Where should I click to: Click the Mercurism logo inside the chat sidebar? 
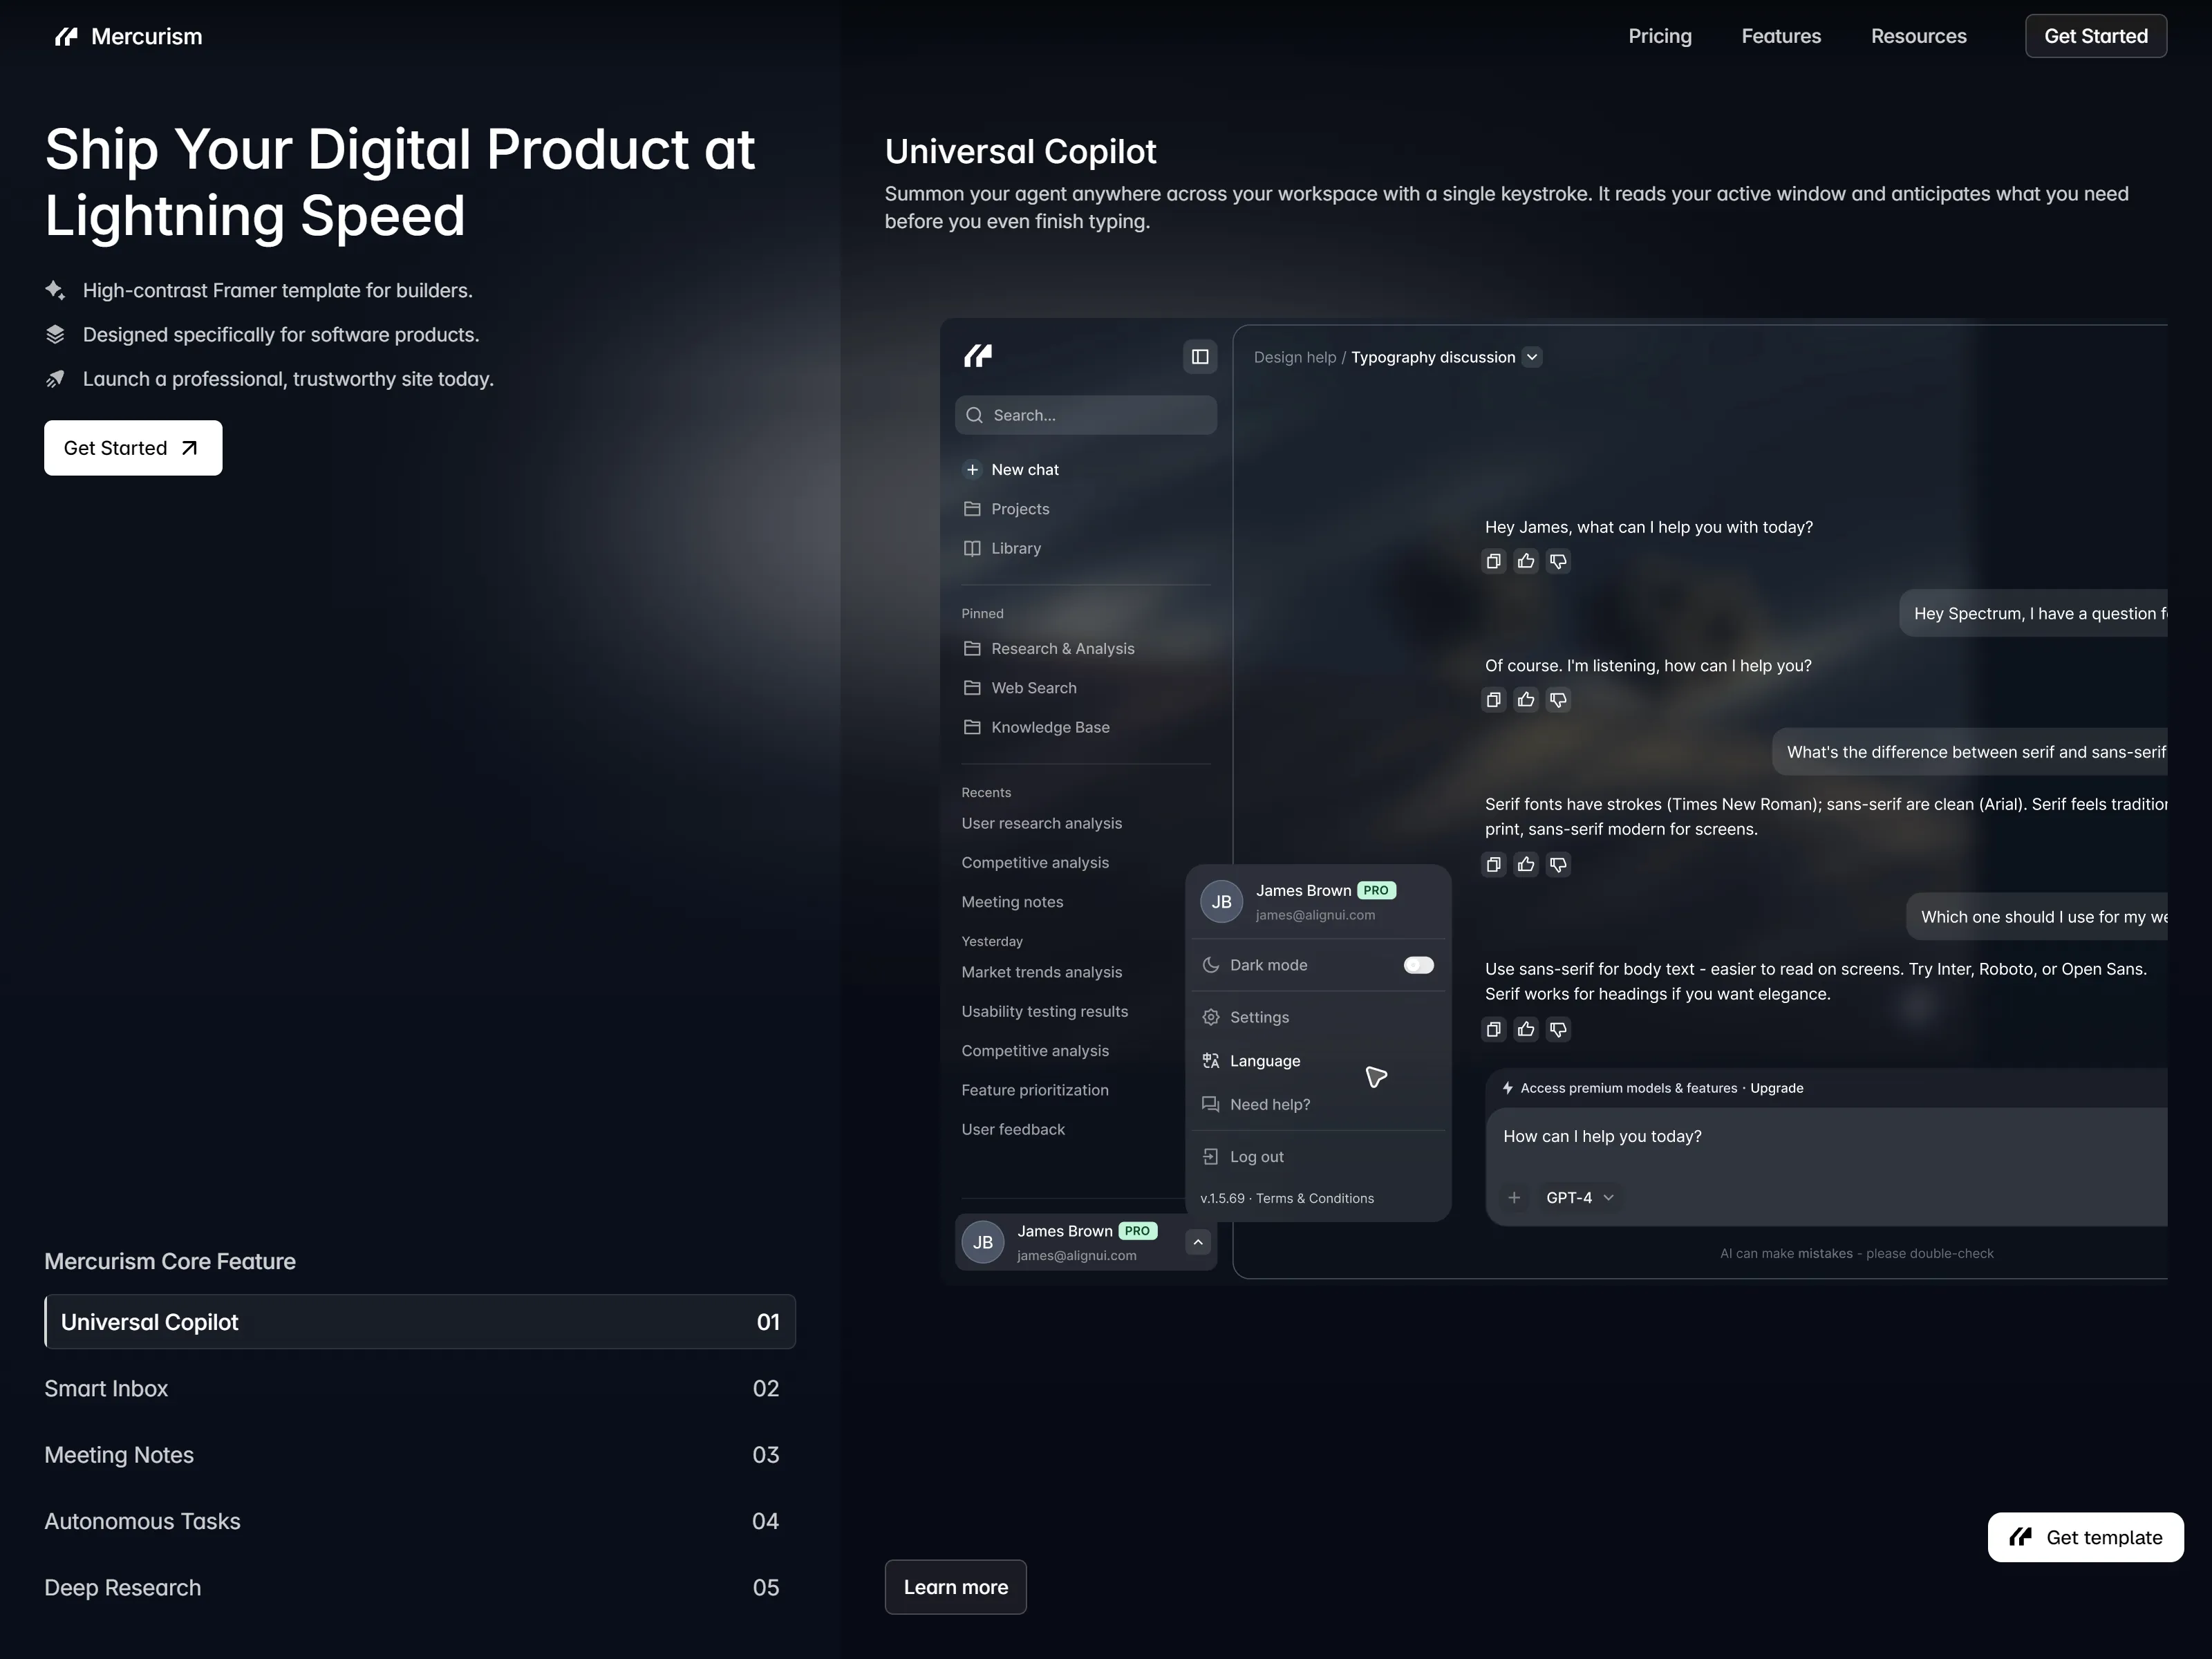[x=977, y=356]
